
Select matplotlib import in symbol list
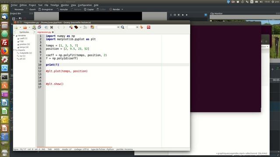point(25,53)
